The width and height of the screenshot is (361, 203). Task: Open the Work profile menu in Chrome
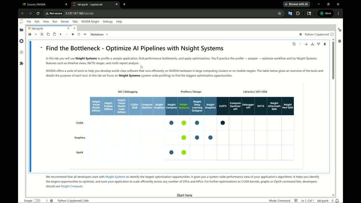pyautogui.click(x=326, y=13)
